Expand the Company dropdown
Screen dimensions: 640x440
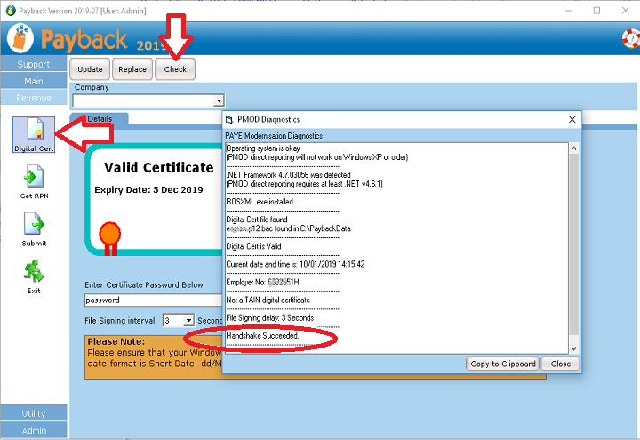[x=219, y=101]
